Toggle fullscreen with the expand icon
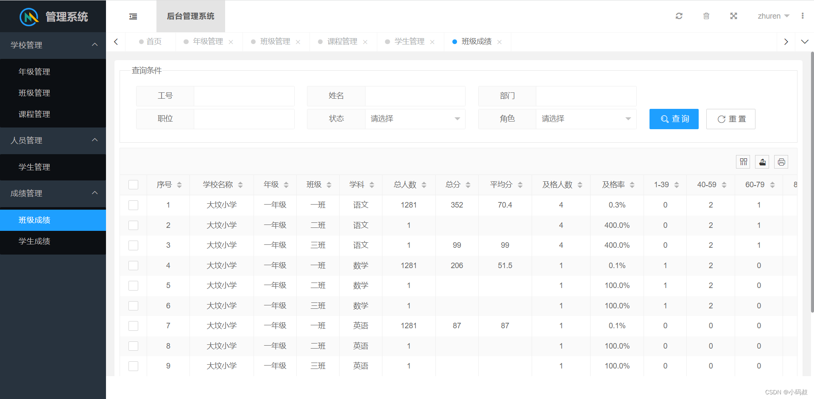Screen dimensions: 814x399 734,16
